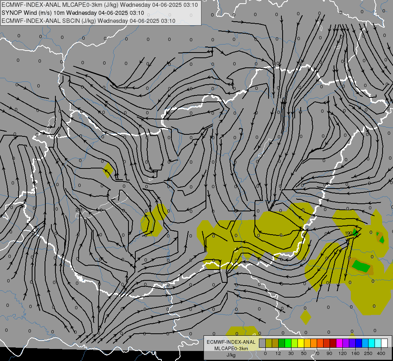
Task: Select the dark green legend swatch
Action: coord(282,343)
